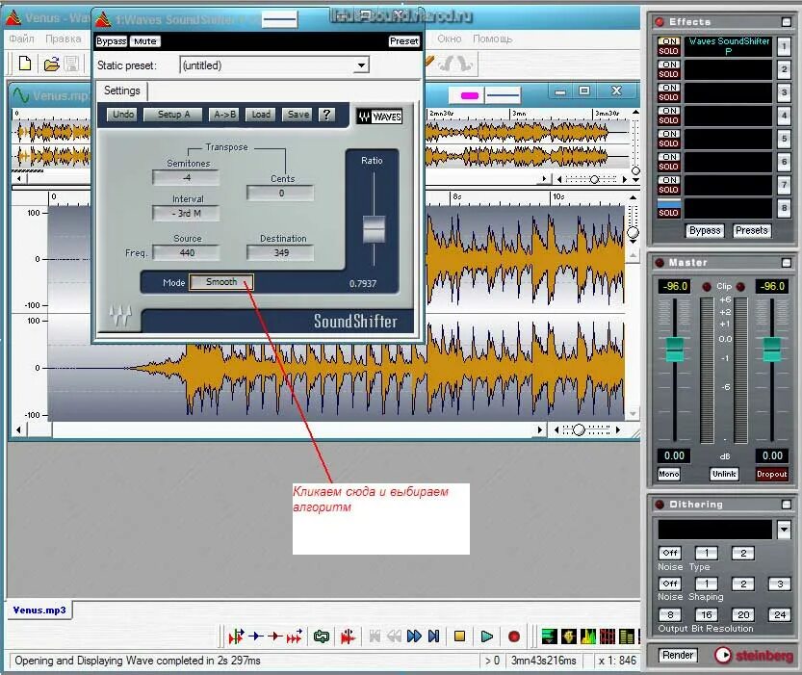Collapse the Effects panel
802x675 pixels.
pos(787,22)
